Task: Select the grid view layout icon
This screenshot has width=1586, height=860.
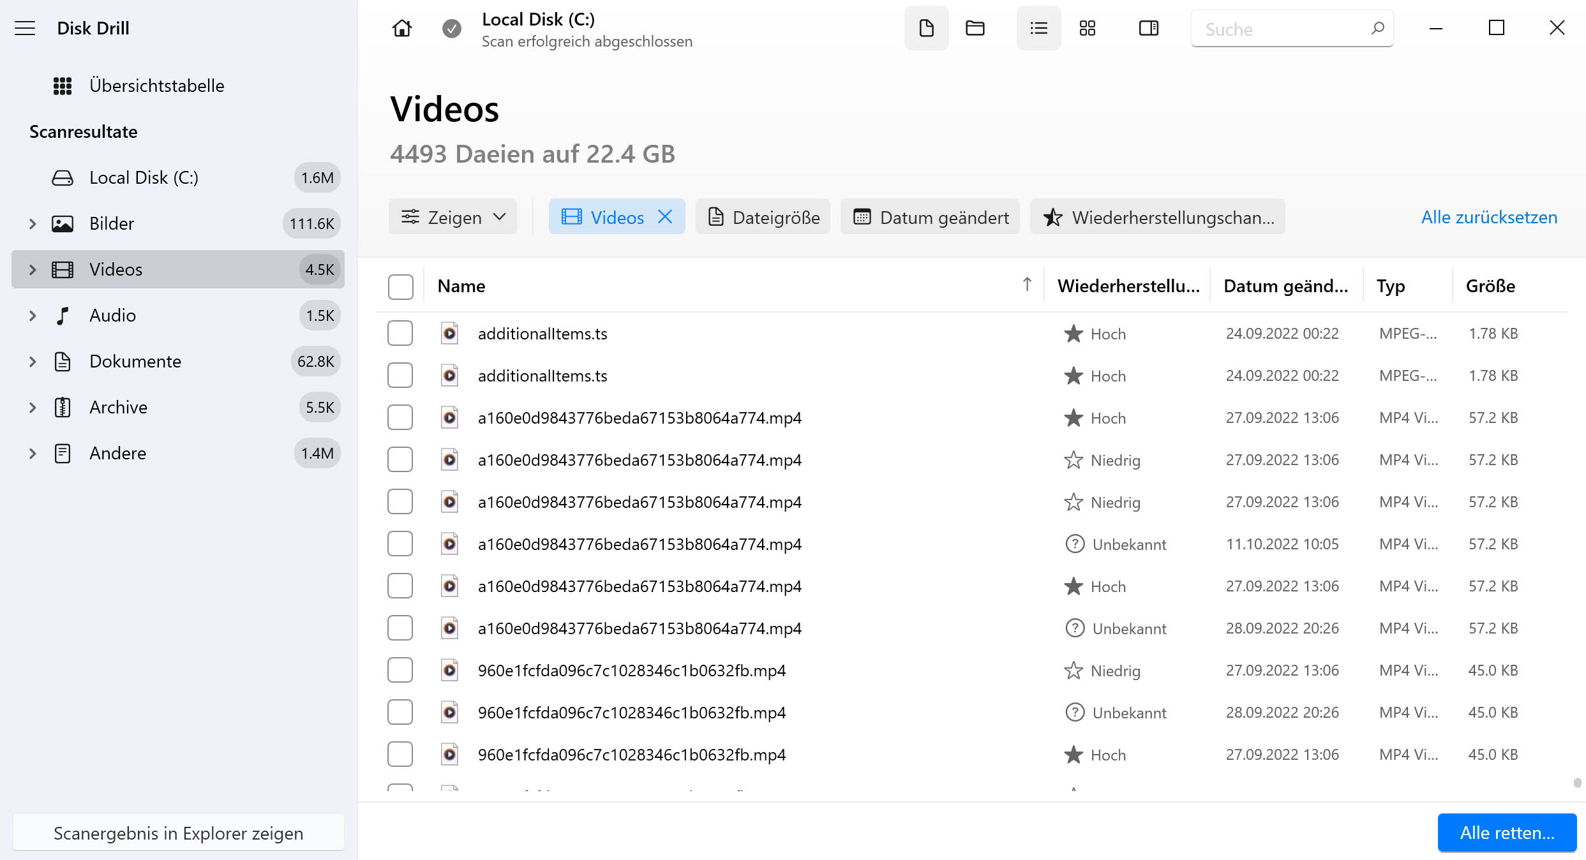Action: point(1087,28)
